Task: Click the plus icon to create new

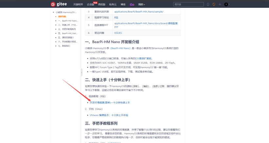Action: point(220,4)
